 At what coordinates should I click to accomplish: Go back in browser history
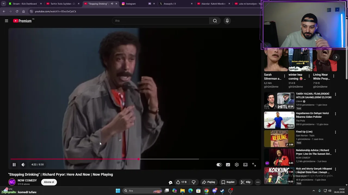pos(4,11)
